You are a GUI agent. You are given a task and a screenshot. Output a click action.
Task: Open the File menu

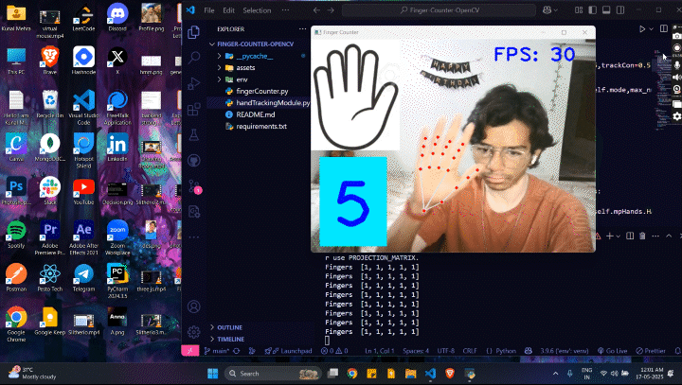click(209, 10)
